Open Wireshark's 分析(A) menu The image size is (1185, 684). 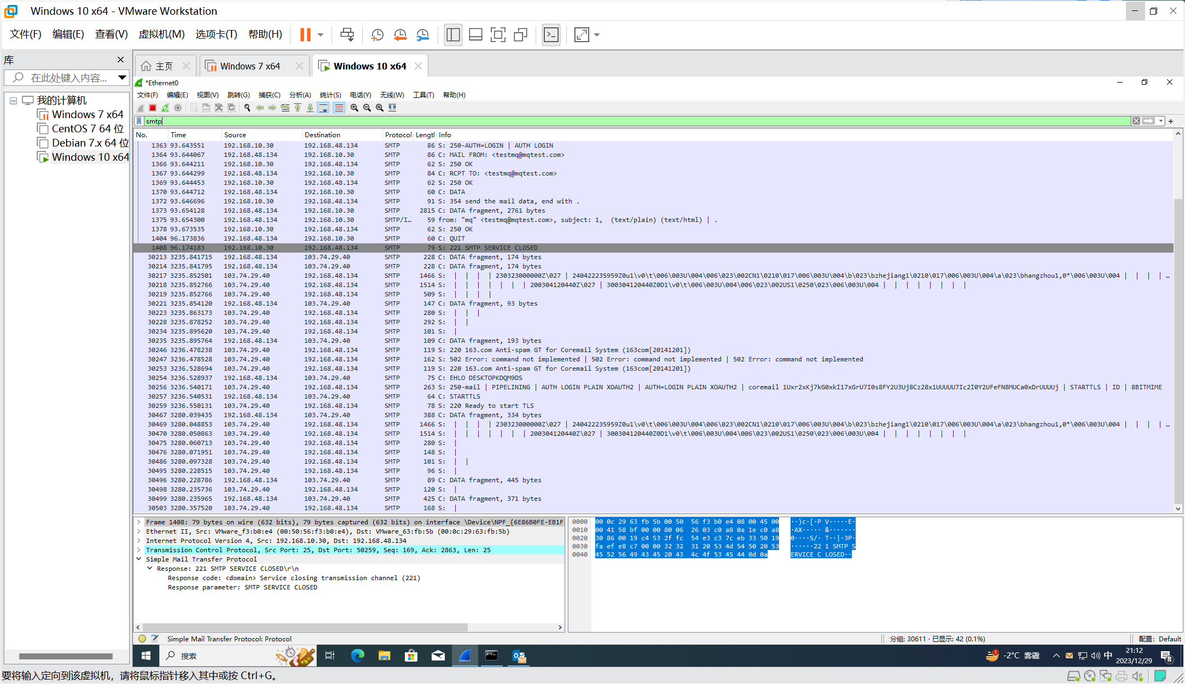(x=300, y=95)
